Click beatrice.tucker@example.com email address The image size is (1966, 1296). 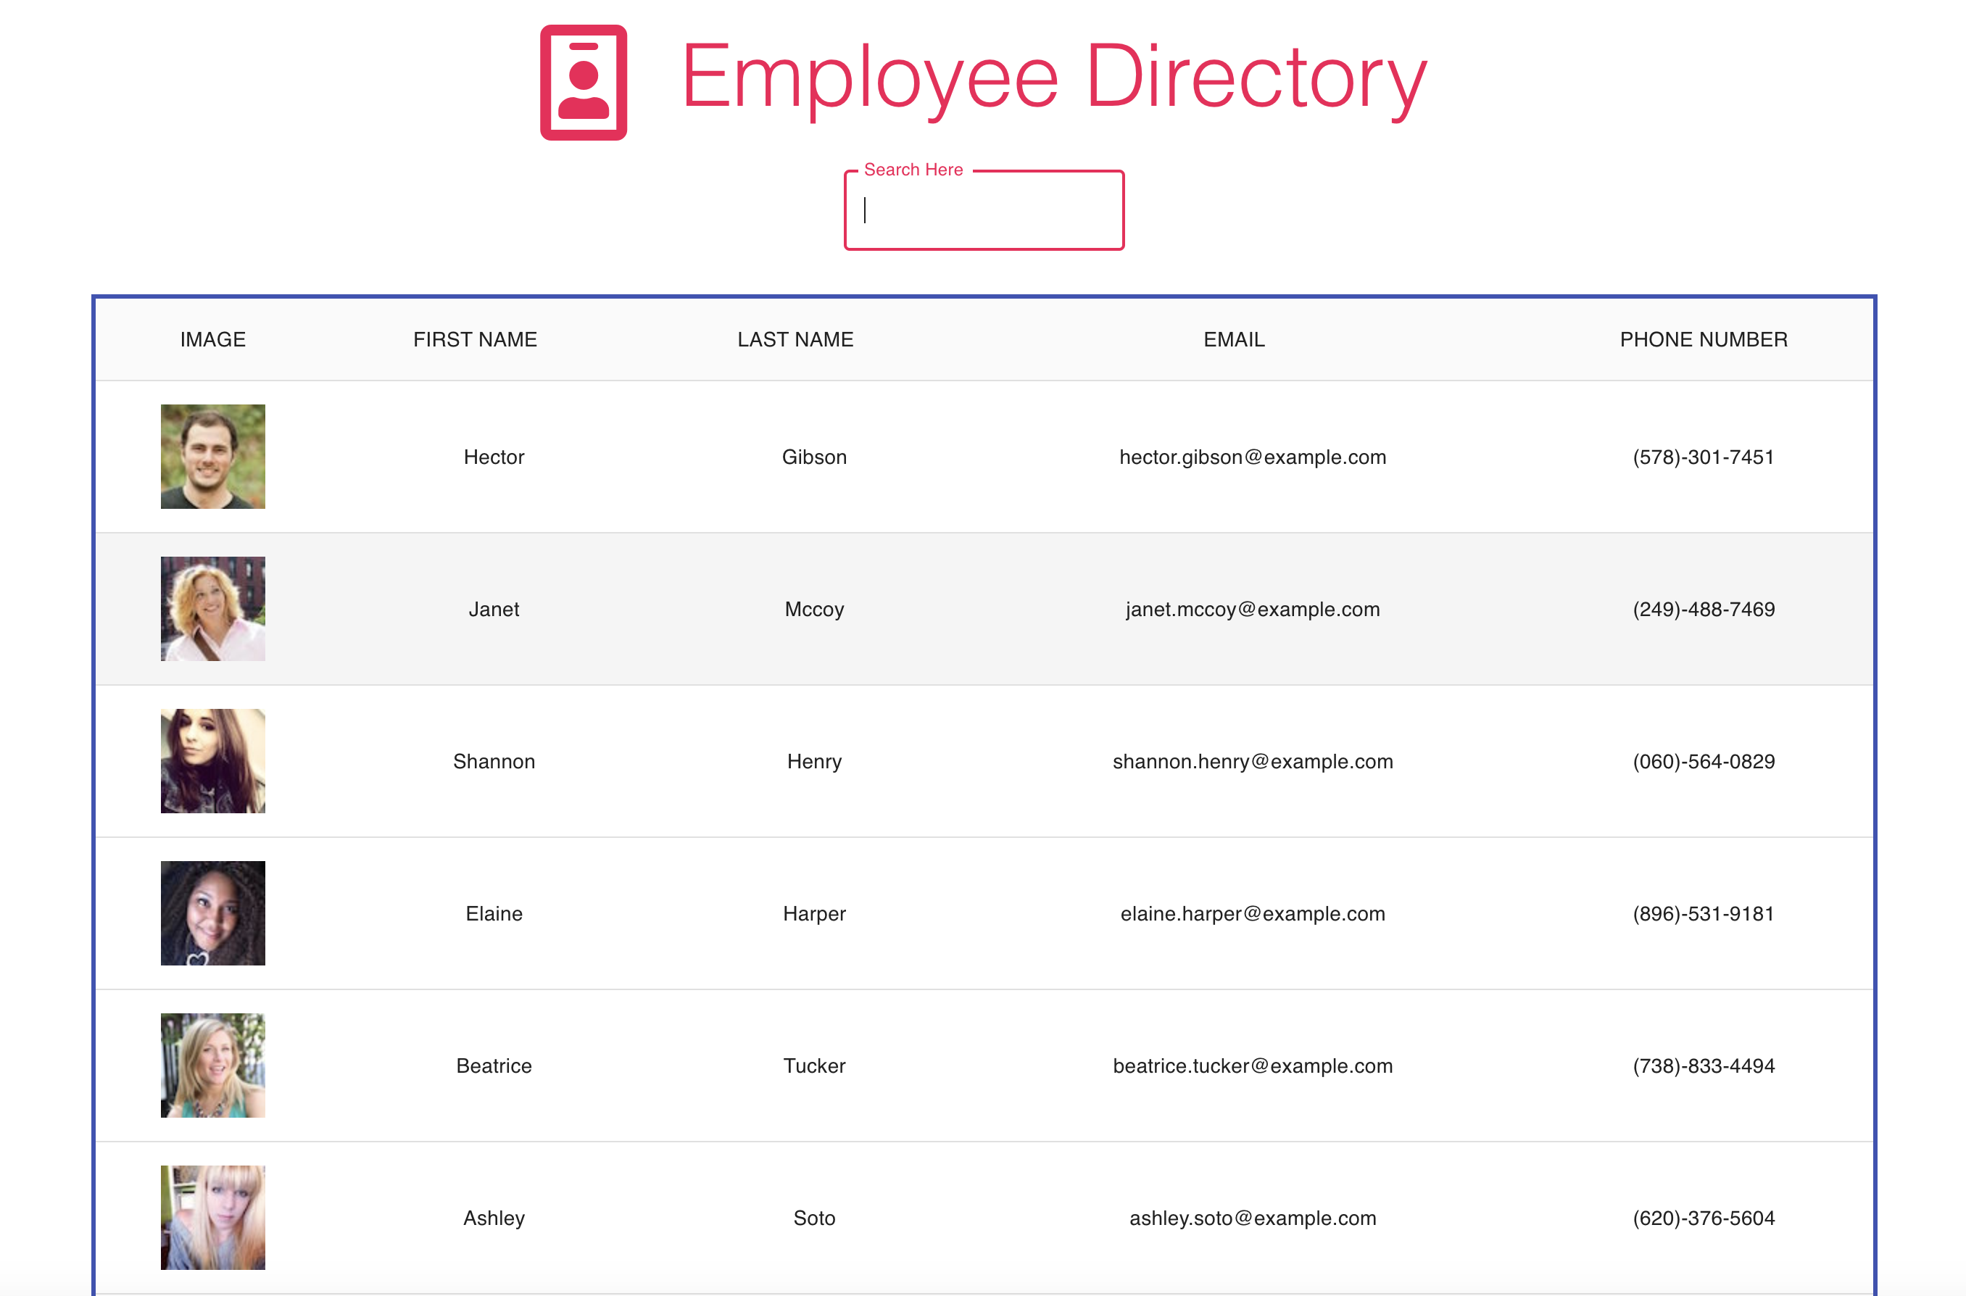pos(1253,1066)
